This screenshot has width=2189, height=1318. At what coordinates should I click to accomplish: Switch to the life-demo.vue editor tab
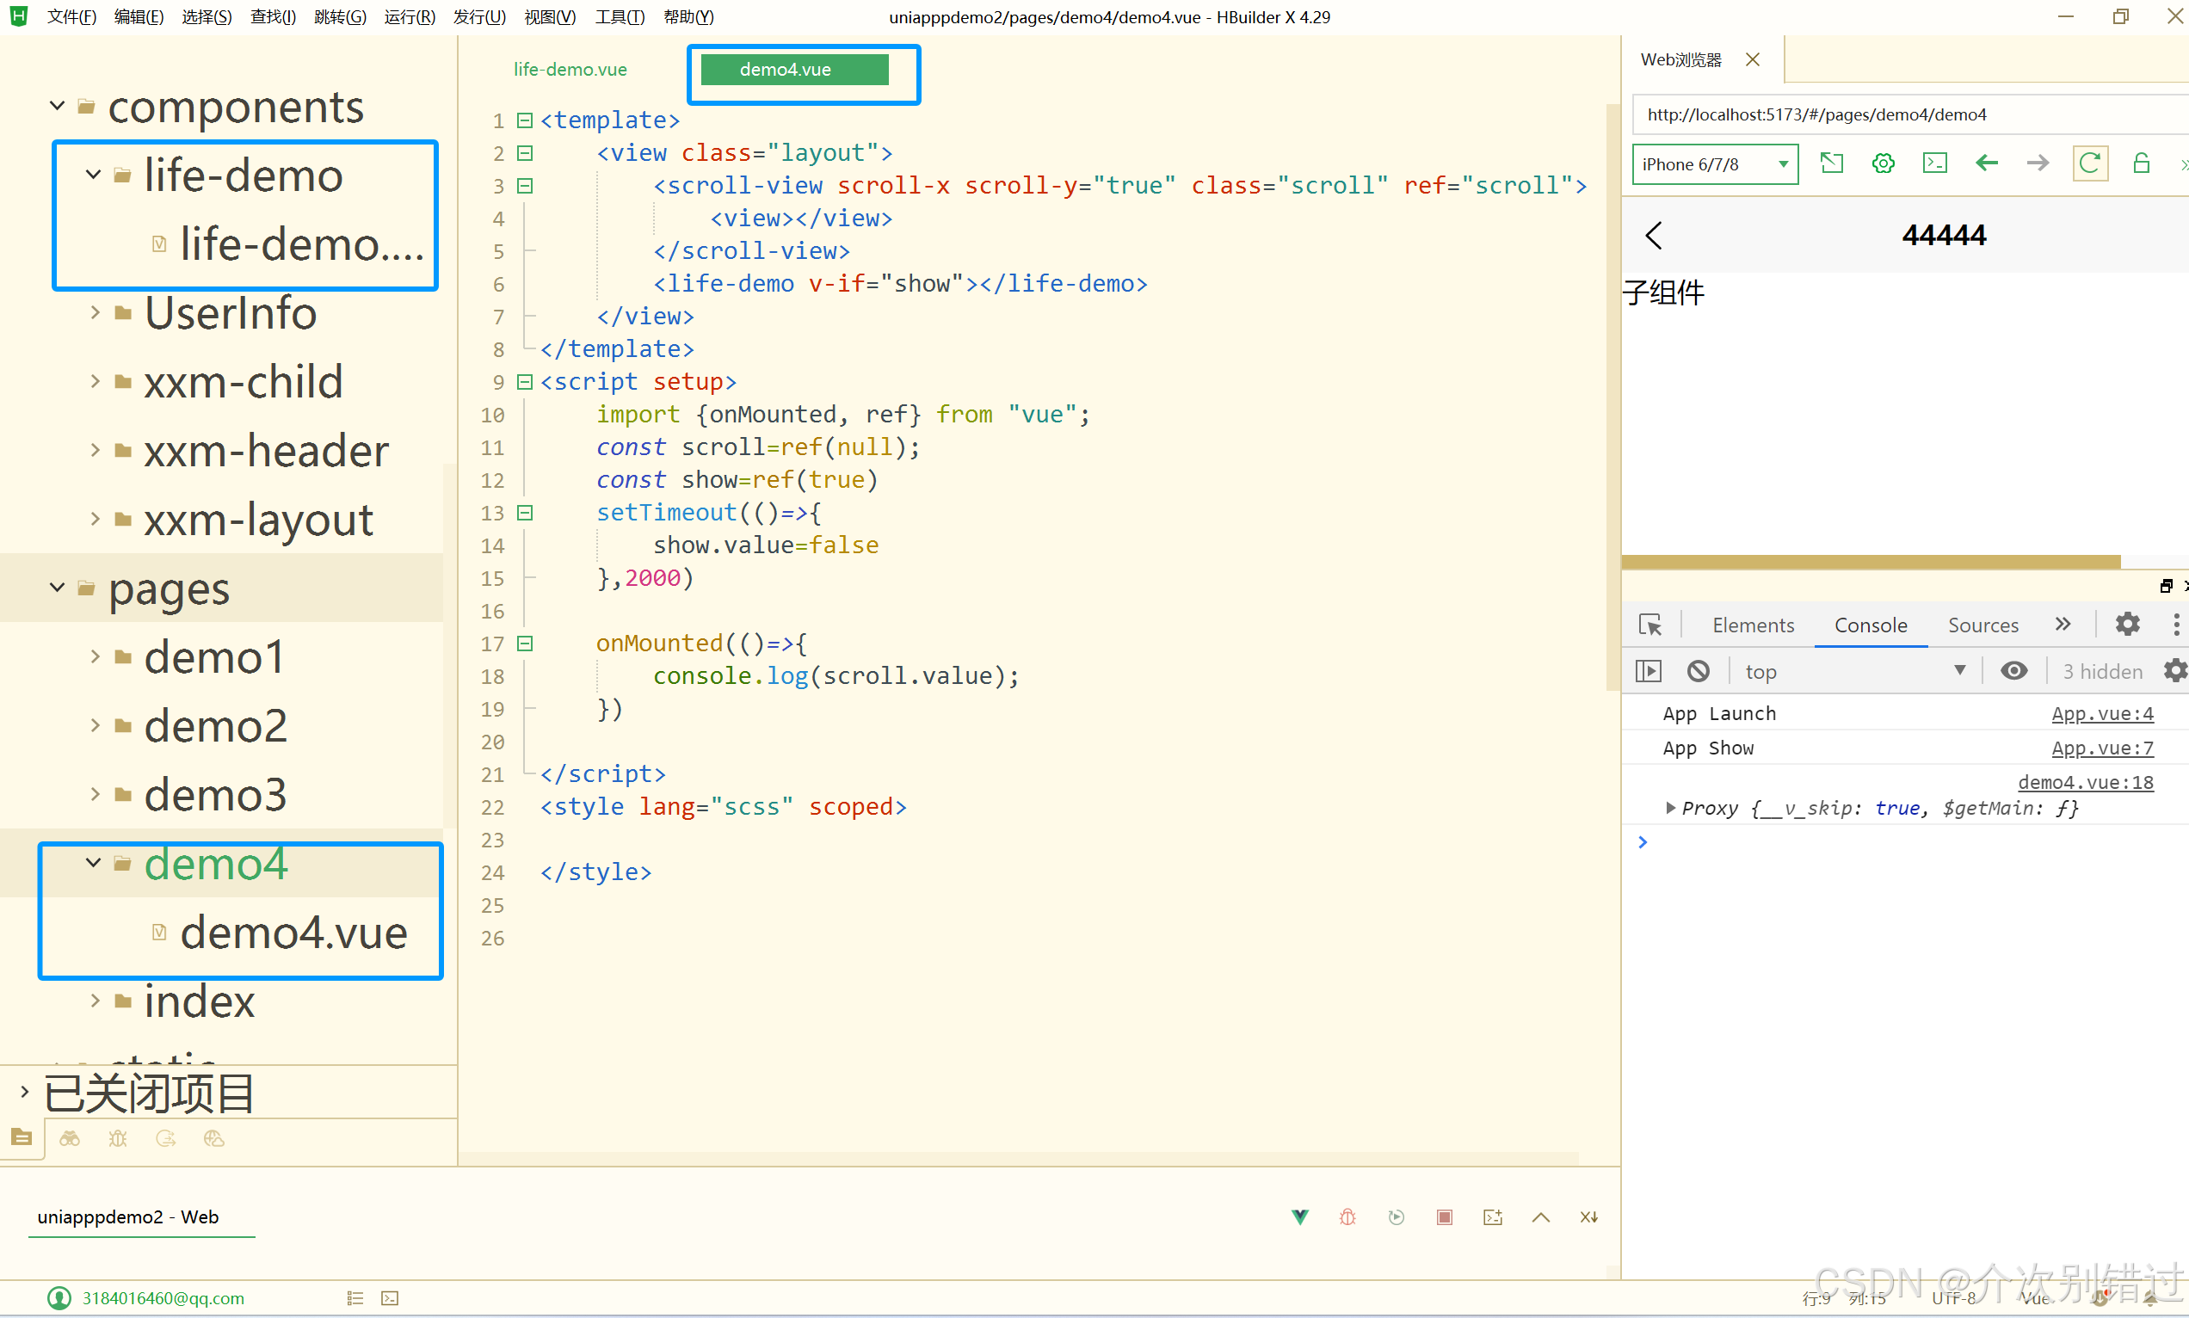click(570, 70)
